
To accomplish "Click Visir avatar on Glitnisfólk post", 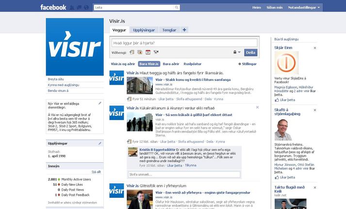I will point(116,191).
